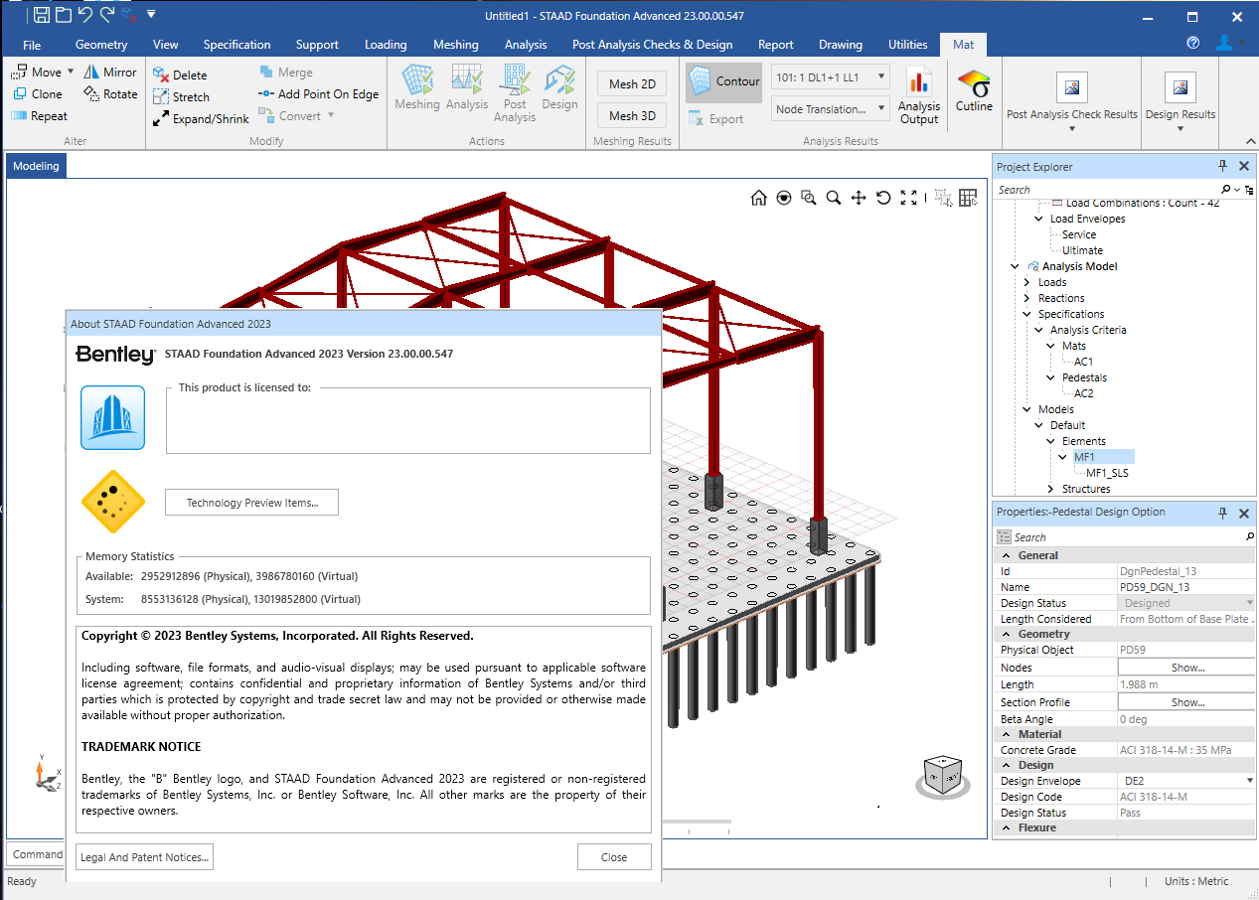Select the Repeat tool
The height and width of the screenshot is (900, 1259).
point(40,115)
